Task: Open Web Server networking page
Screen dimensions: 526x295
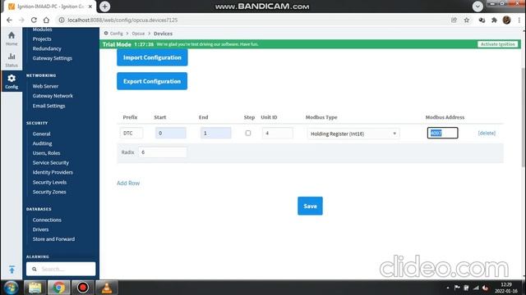Action: click(45, 86)
